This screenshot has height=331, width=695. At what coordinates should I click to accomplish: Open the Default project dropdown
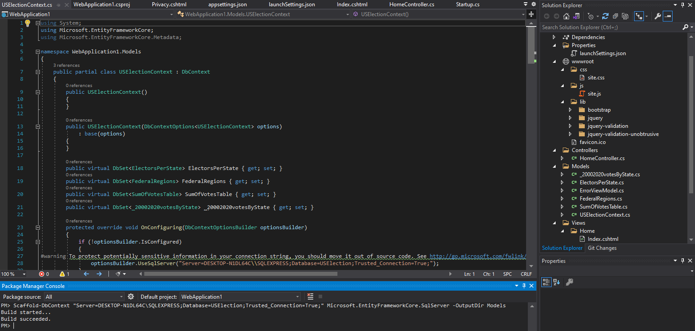(297, 296)
